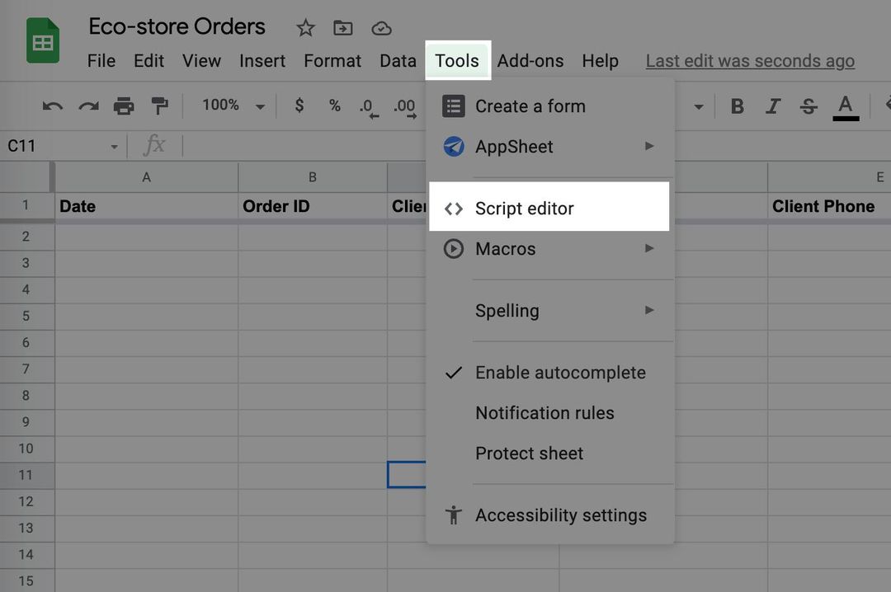Click the Undo icon
Screen dimensions: 891x592
51,105
